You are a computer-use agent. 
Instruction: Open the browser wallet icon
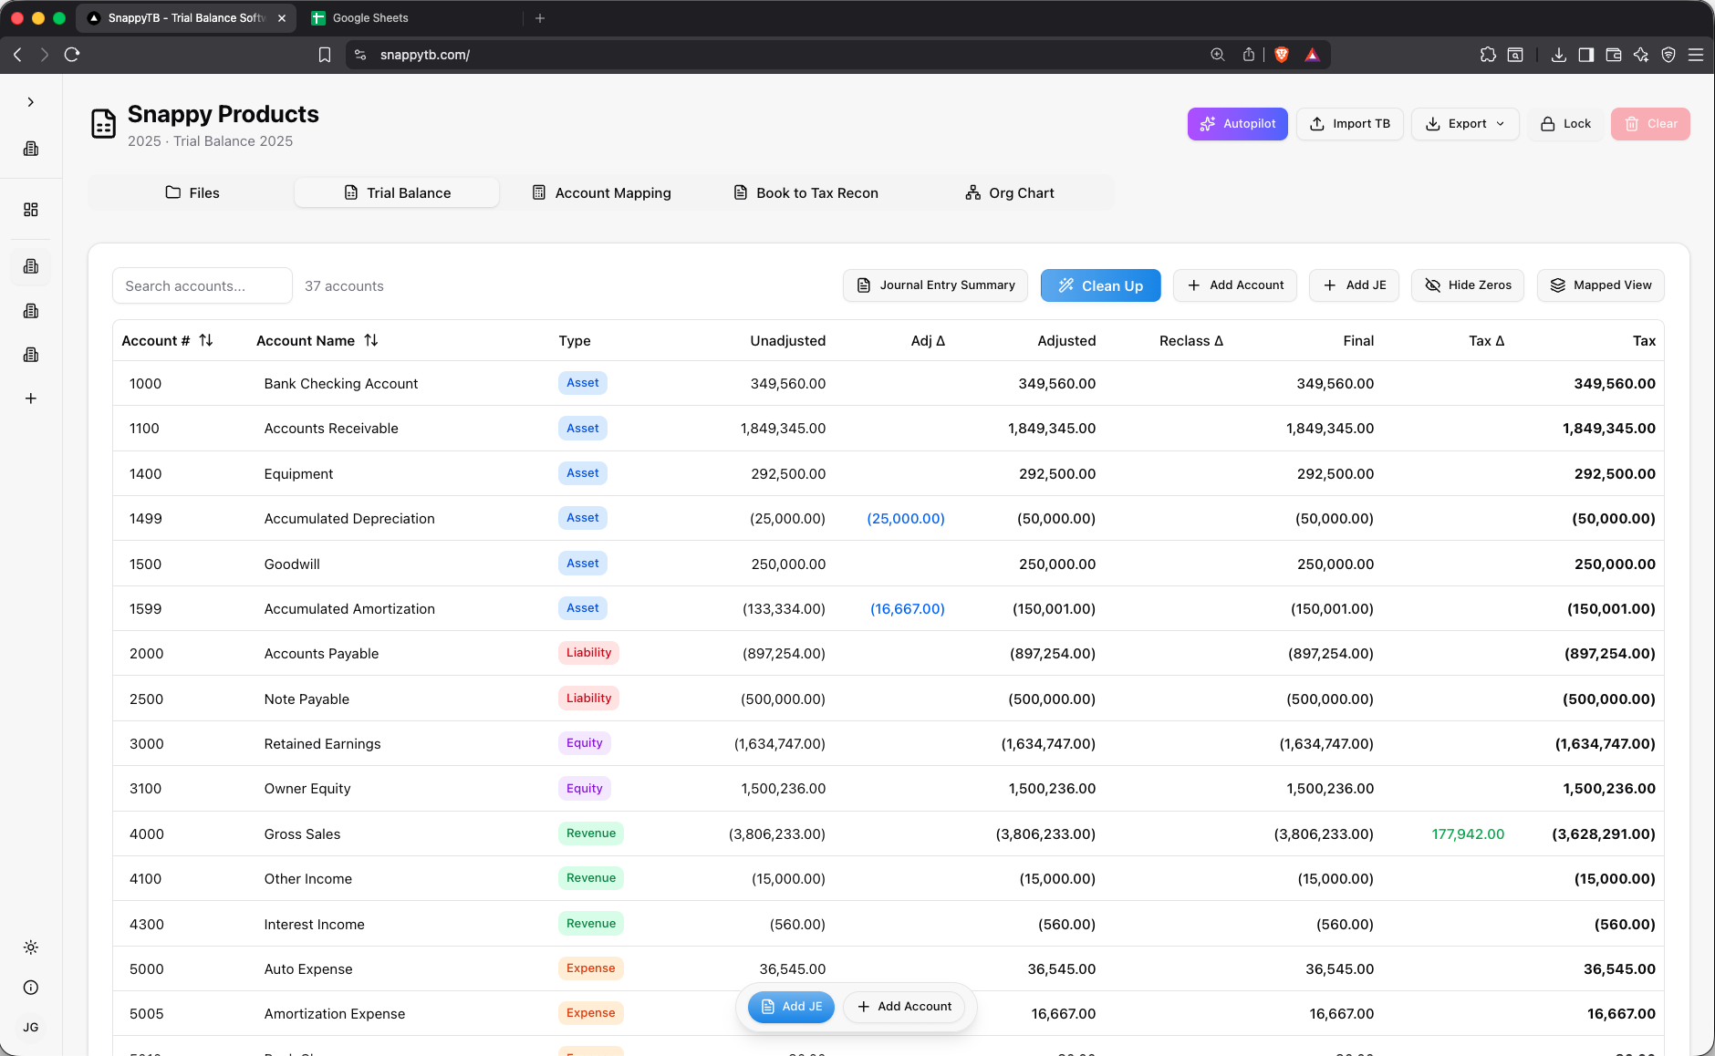[1614, 55]
